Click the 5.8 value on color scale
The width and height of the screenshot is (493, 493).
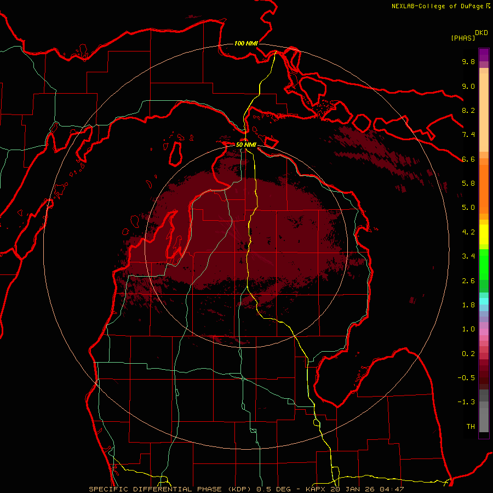[468, 184]
